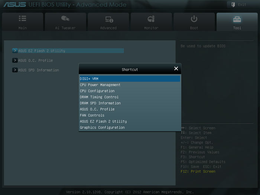The height and width of the screenshot is (195, 260).
Task: Click 'F2: Previous Values' hint
Action: coord(200,152)
